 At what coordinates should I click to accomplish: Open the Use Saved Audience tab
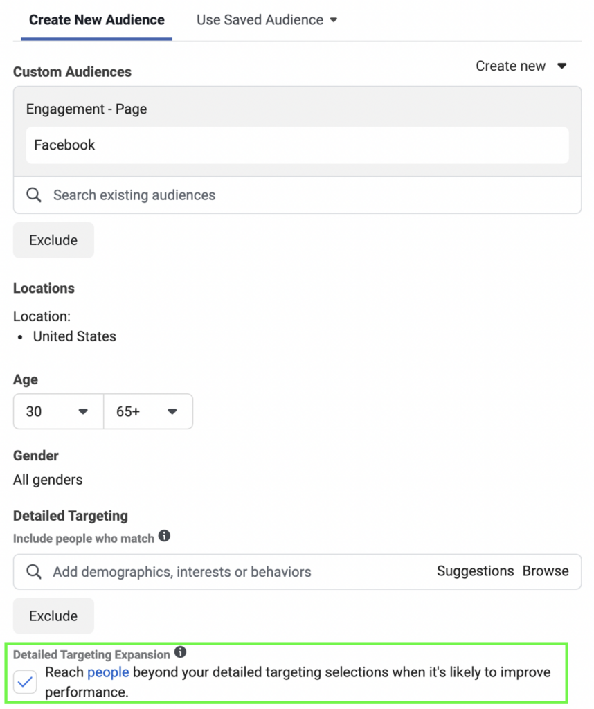click(260, 19)
